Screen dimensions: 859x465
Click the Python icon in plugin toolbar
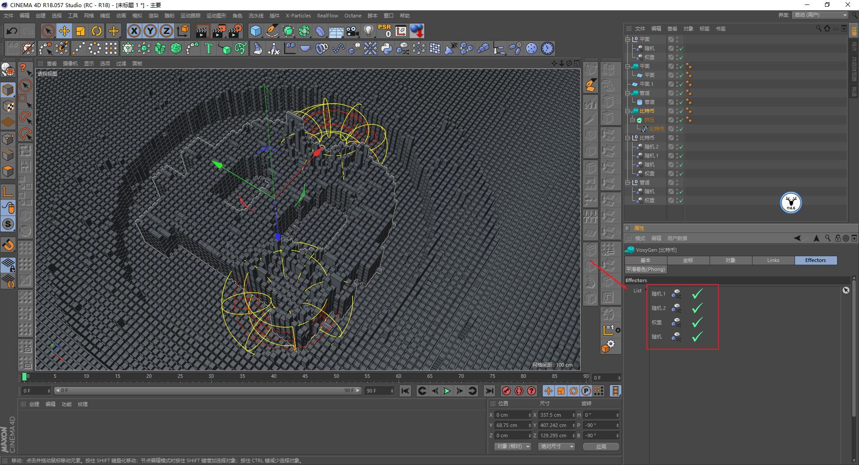click(x=387, y=48)
